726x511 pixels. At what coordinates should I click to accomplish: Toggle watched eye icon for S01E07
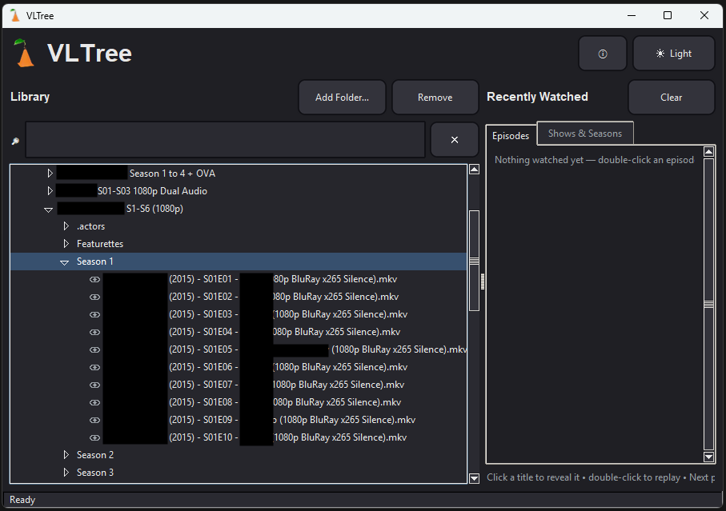tap(95, 385)
